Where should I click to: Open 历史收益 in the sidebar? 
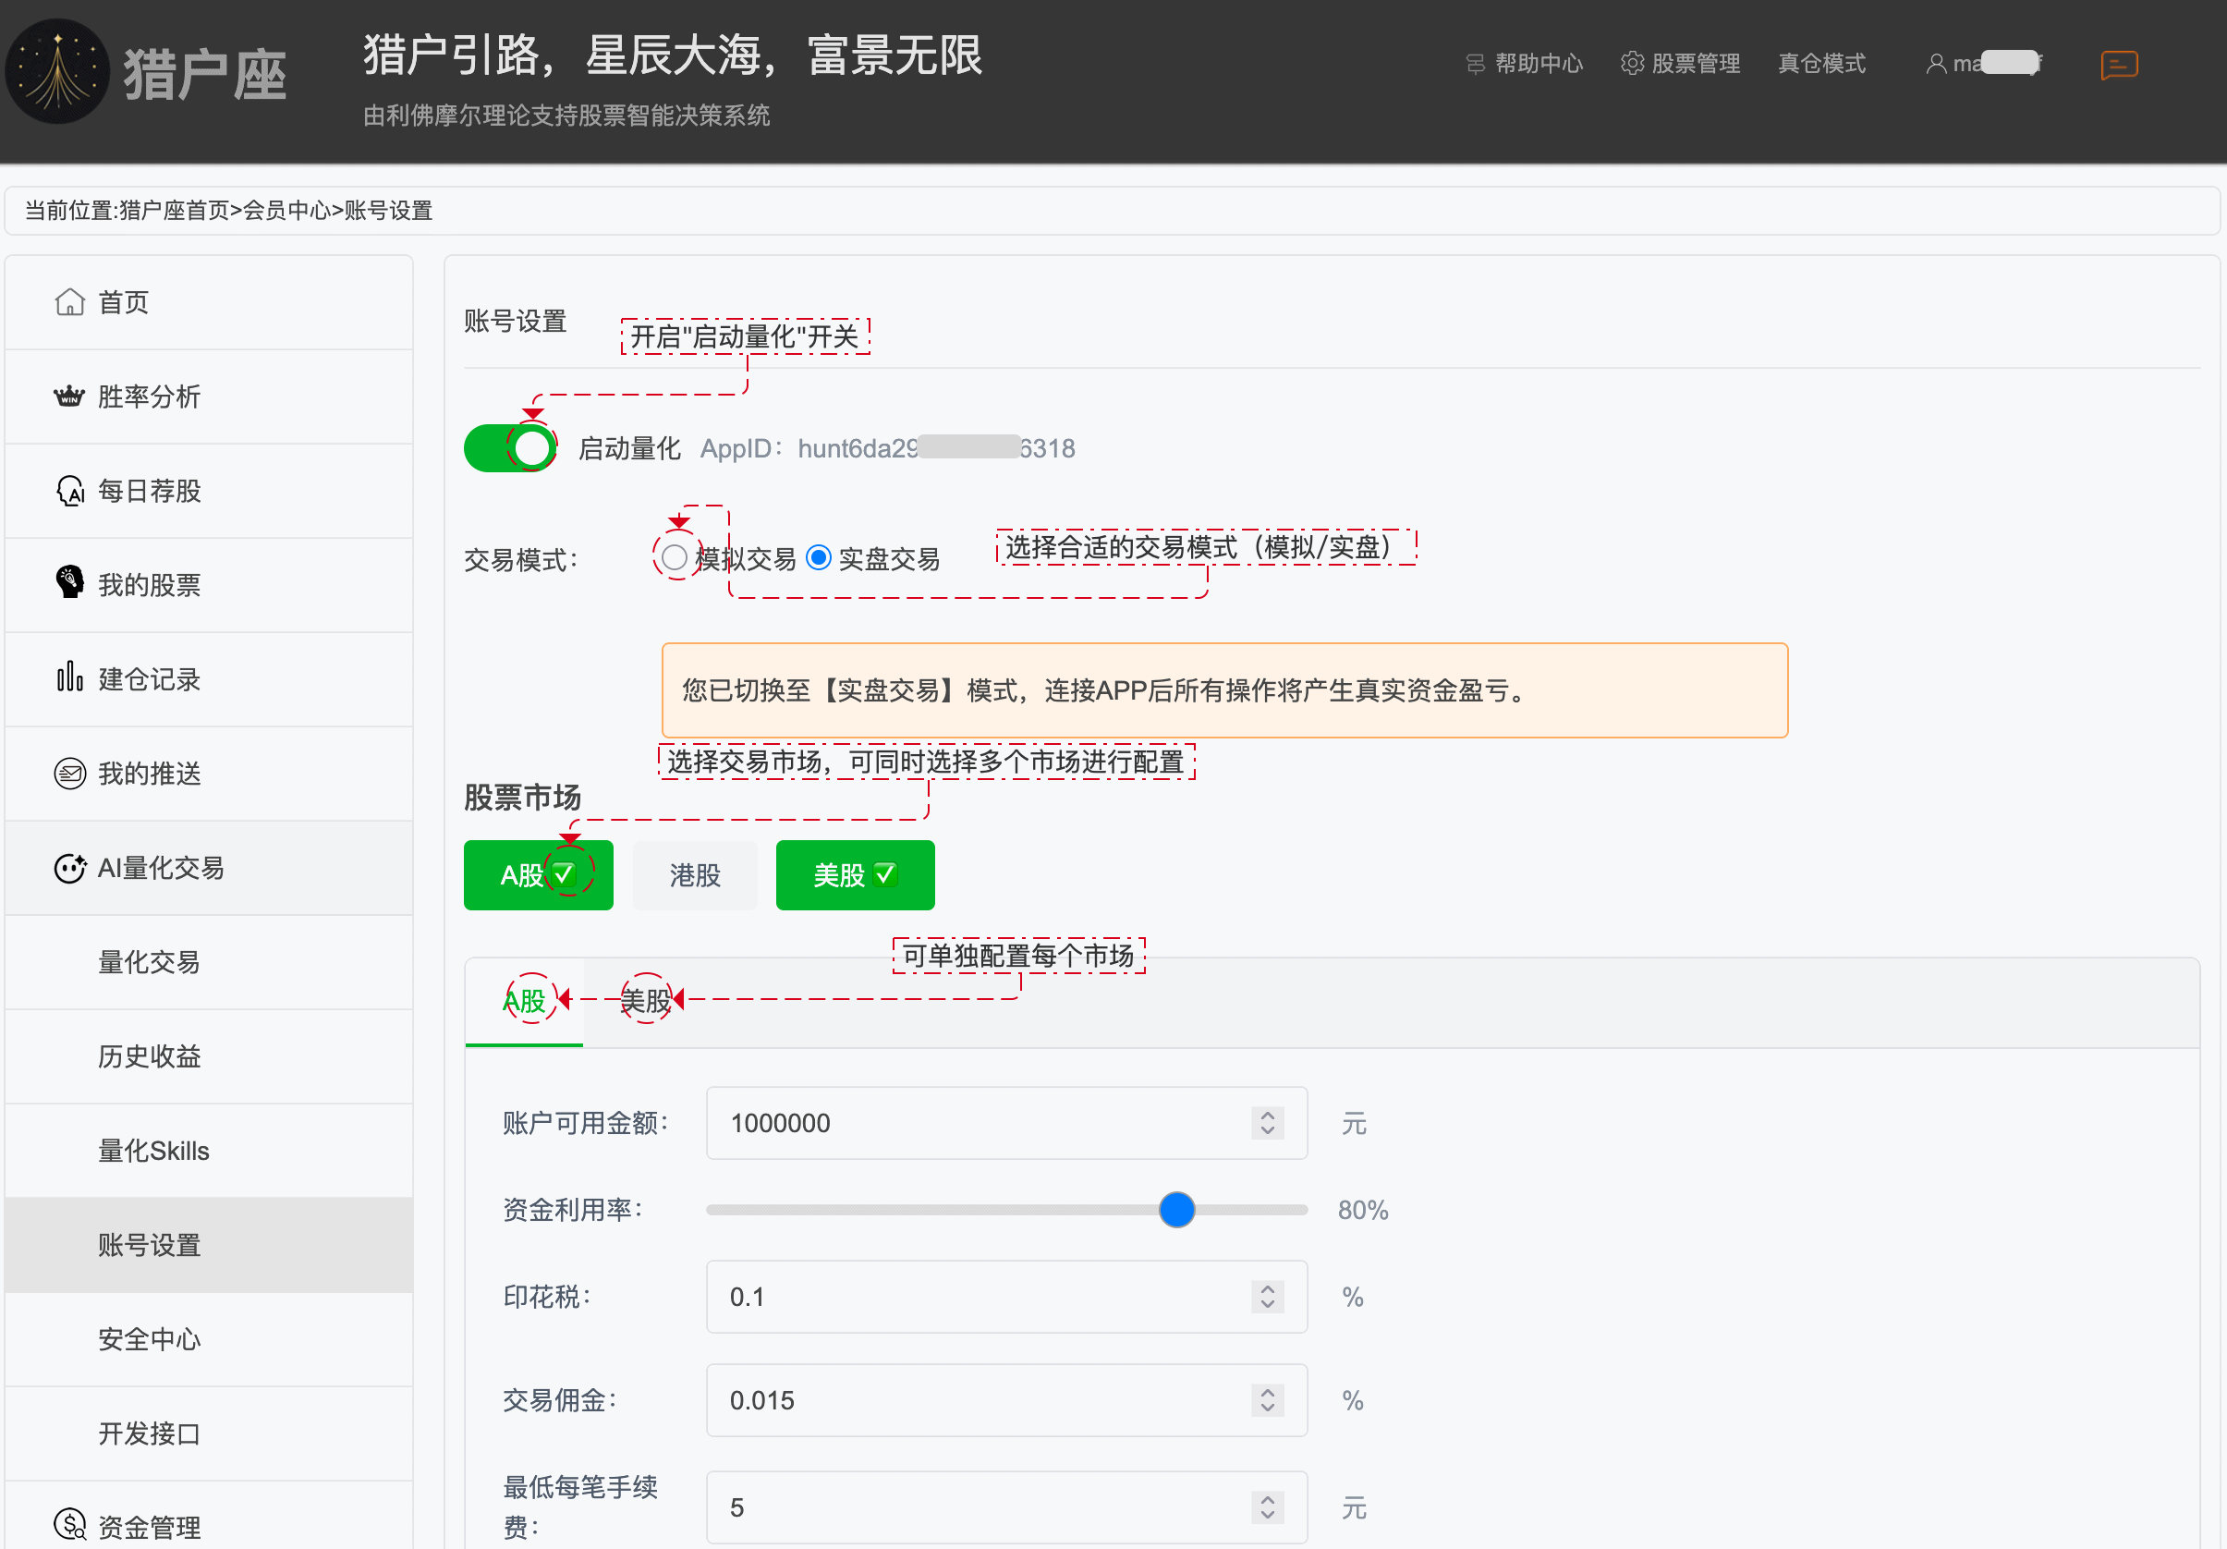click(209, 1056)
